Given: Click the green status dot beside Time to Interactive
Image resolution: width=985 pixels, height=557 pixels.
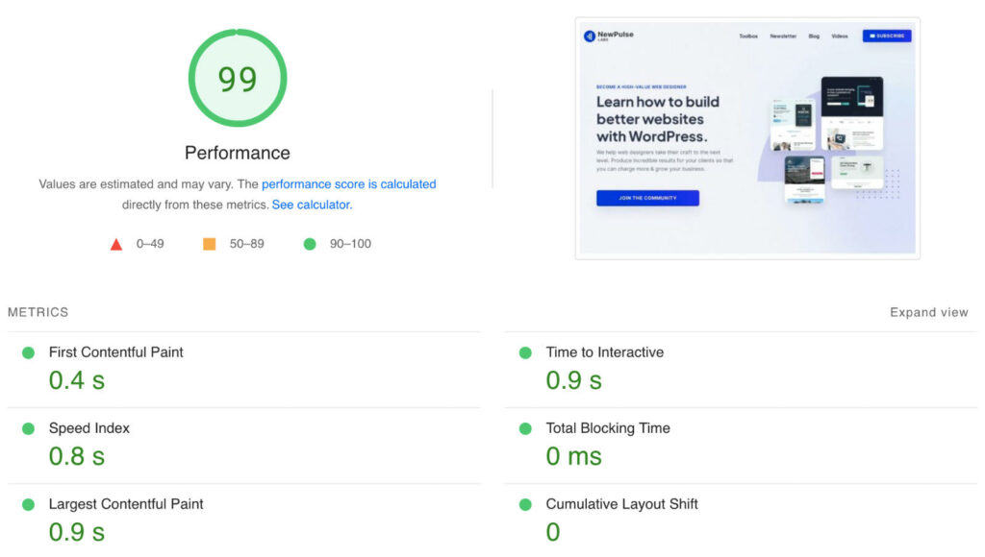Looking at the screenshot, I should click(525, 352).
